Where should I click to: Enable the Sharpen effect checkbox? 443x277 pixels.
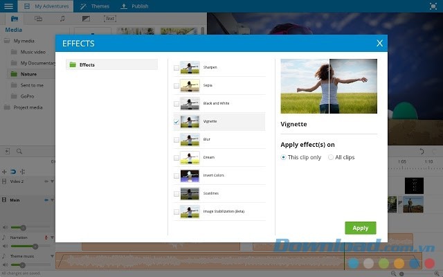(x=177, y=68)
